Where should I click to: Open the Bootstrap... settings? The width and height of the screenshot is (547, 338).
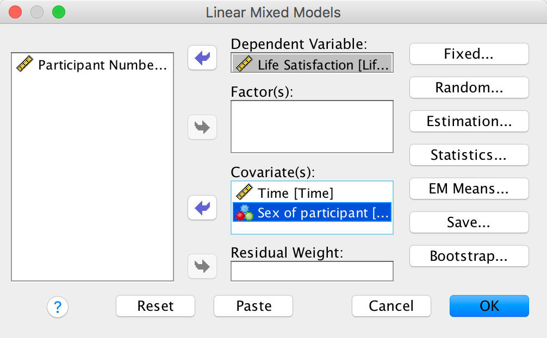pos(469,256)
